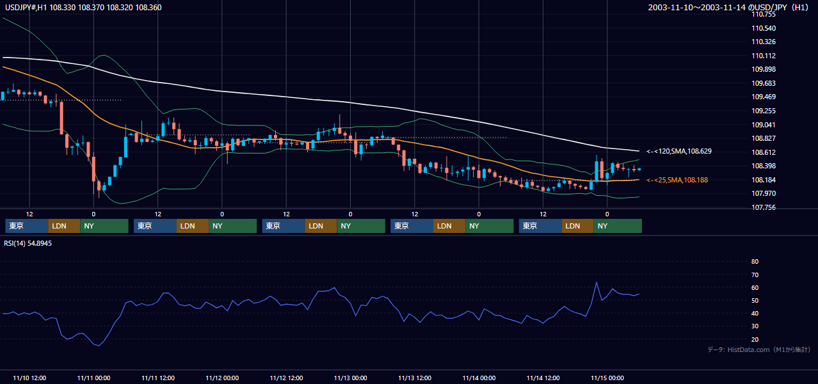Click the 11/13 00:00 date label

350,378
